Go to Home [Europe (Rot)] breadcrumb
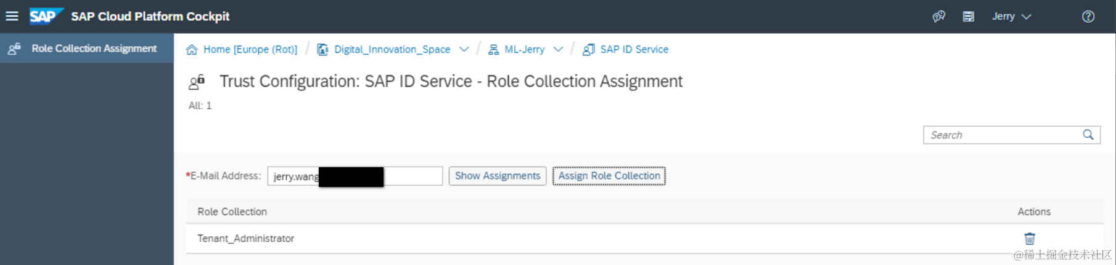The width and height of the screenshot is (1116, 265). [x=250, y=50]
